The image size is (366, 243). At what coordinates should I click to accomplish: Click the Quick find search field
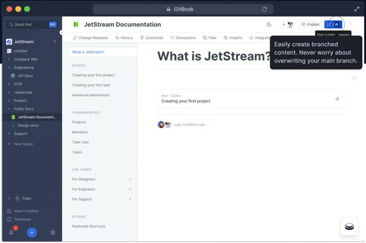pyautogui.click(x=32, y=24)
